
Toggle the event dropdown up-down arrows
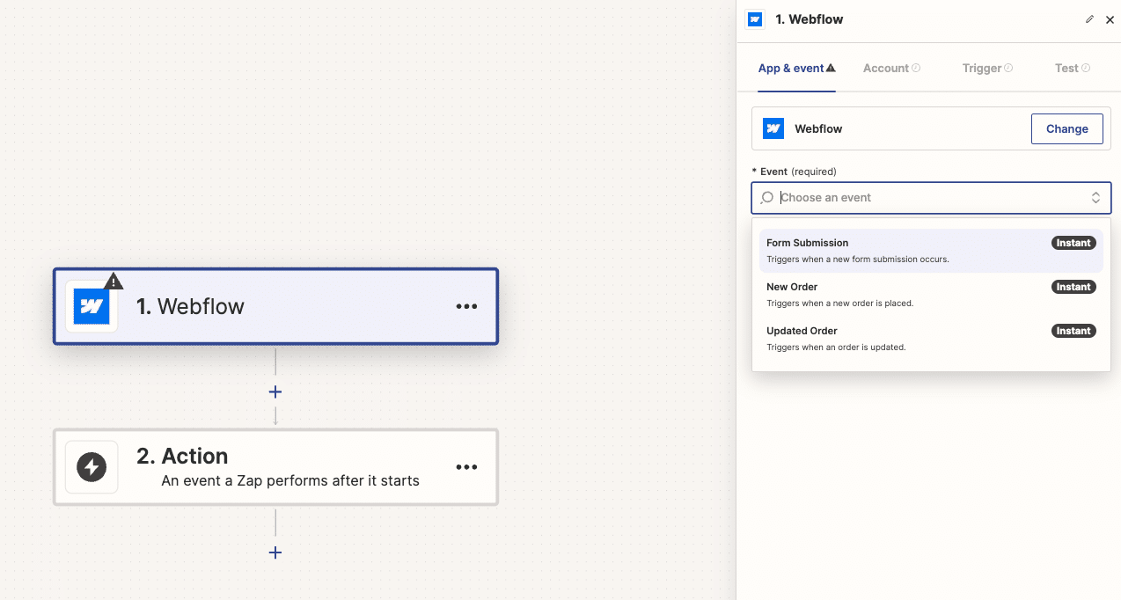click(x=1095, y=198)
